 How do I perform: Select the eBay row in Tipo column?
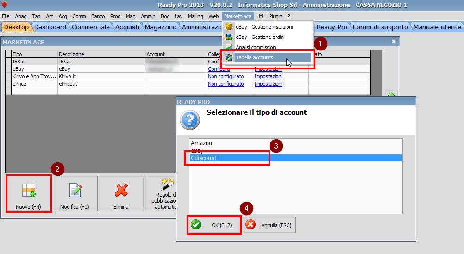[x=35, y=69]
